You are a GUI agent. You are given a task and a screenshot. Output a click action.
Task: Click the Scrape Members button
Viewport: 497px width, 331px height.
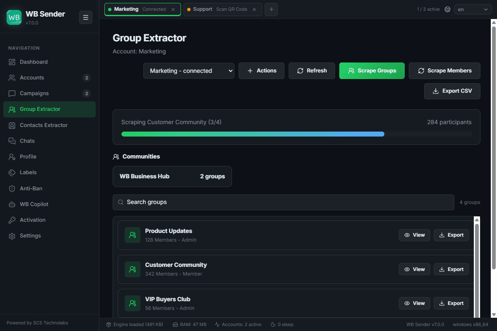tap(444, 71)
